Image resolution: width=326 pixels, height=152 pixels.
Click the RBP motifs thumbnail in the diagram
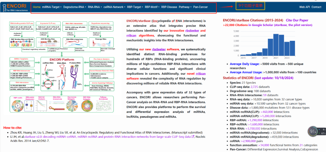(x=15, y=106)
